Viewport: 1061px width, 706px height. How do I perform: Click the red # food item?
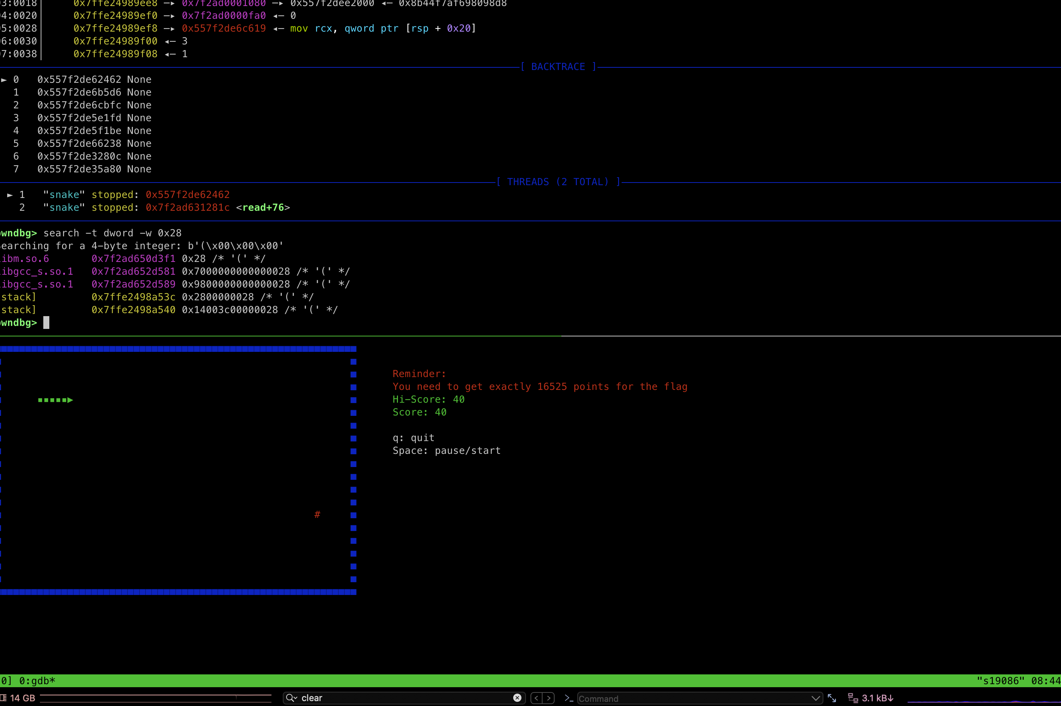[317, 515]
